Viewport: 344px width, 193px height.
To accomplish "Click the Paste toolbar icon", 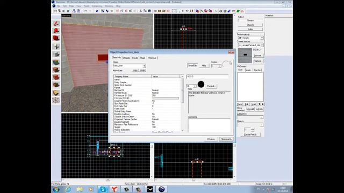I will coord(149,11).
